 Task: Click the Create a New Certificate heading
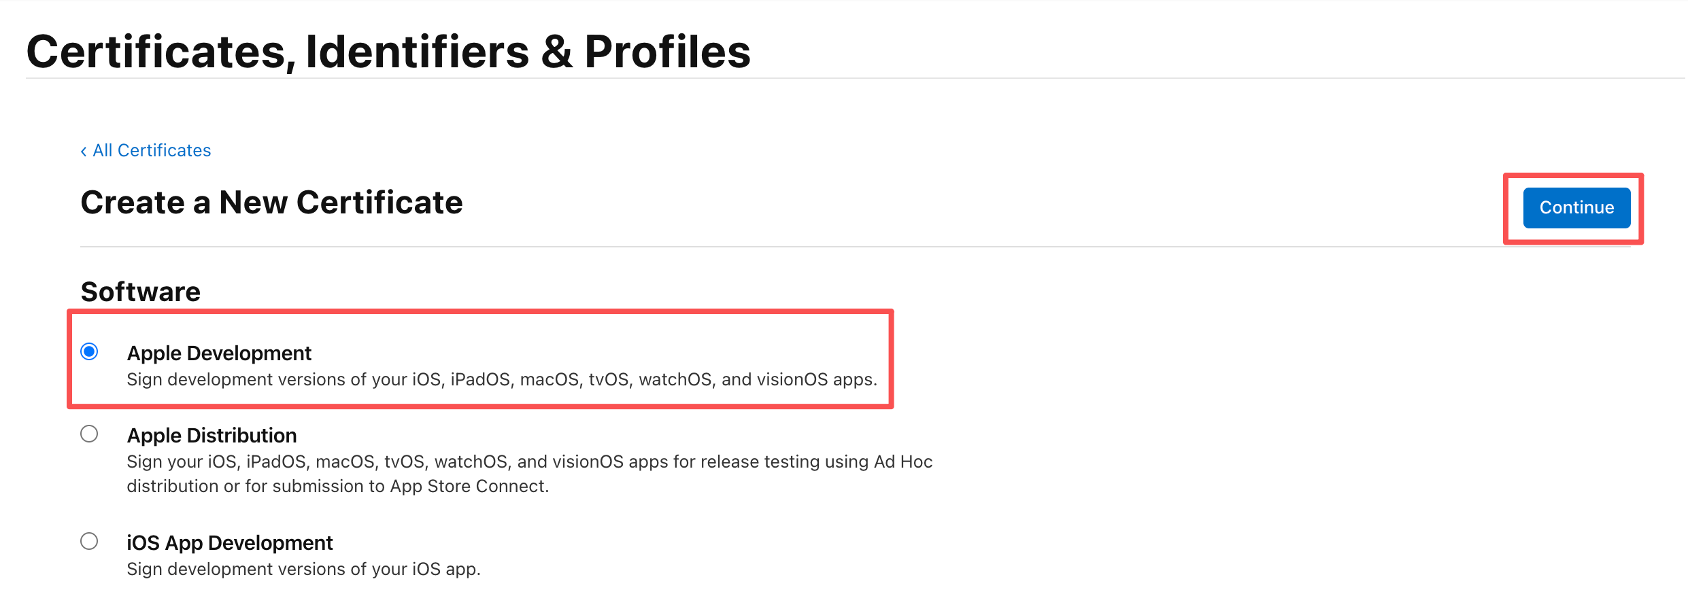(x=271, y=203)
